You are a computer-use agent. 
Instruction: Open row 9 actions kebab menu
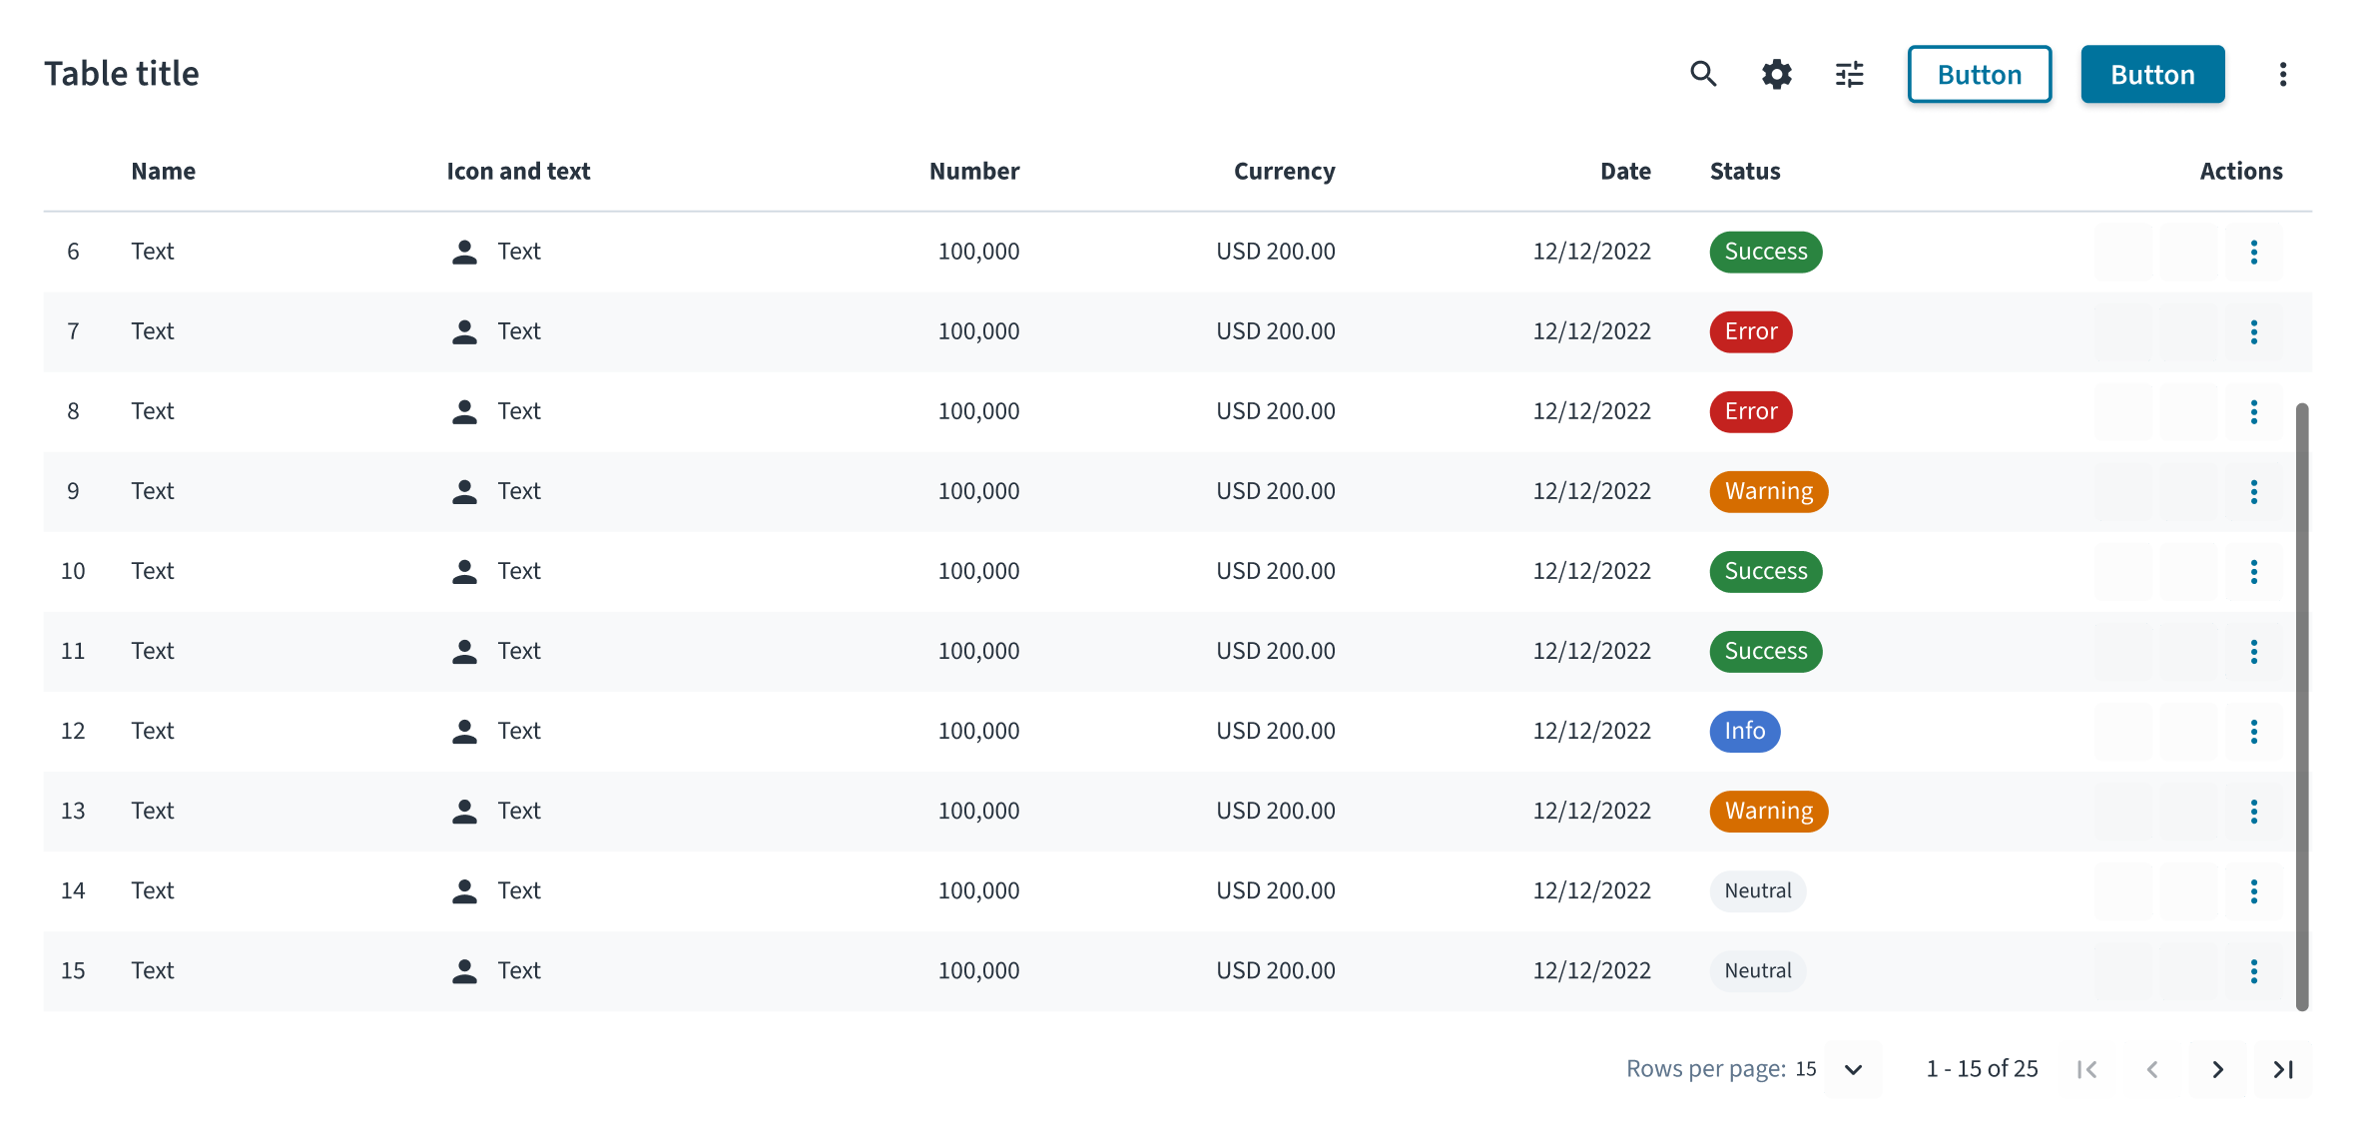coord(2253,491)
